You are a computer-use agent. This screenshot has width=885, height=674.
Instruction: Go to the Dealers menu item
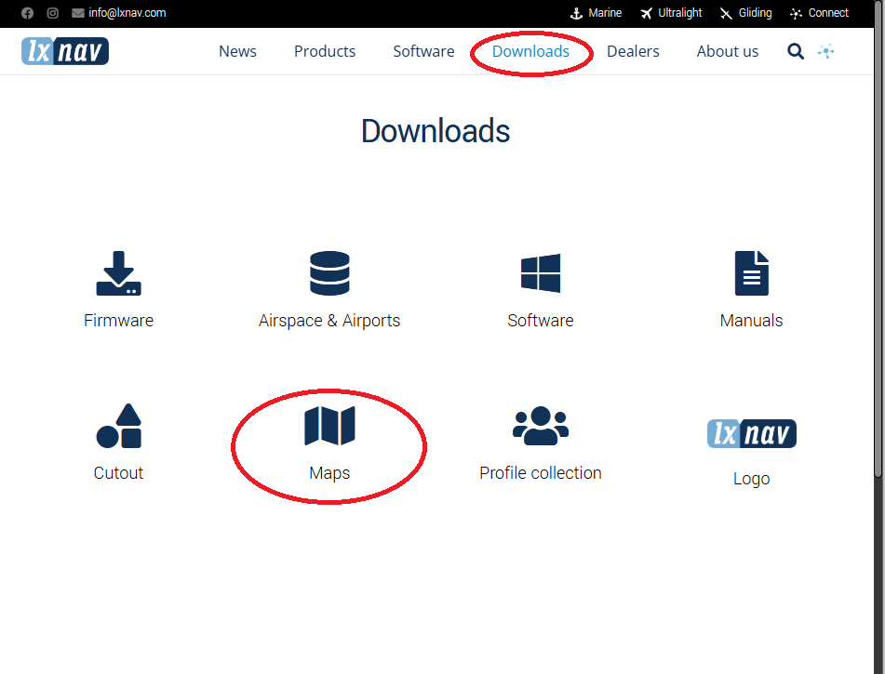(x=633, y=51)
